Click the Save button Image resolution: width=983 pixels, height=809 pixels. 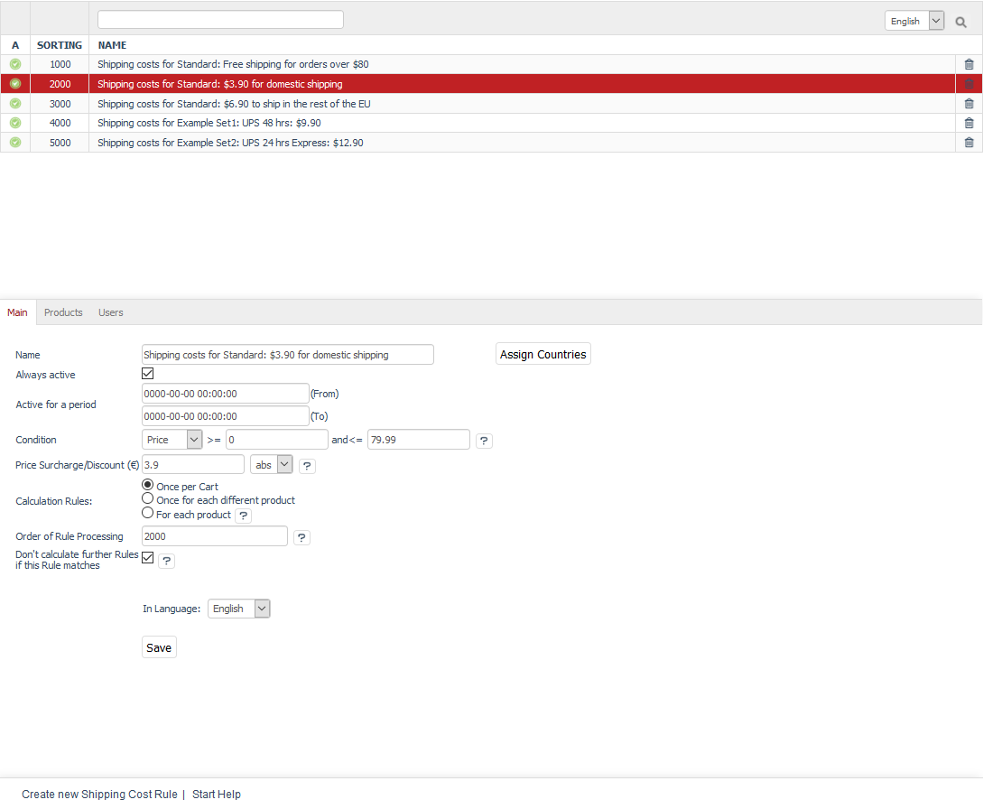pyautogui.click(x=159, y=647)
